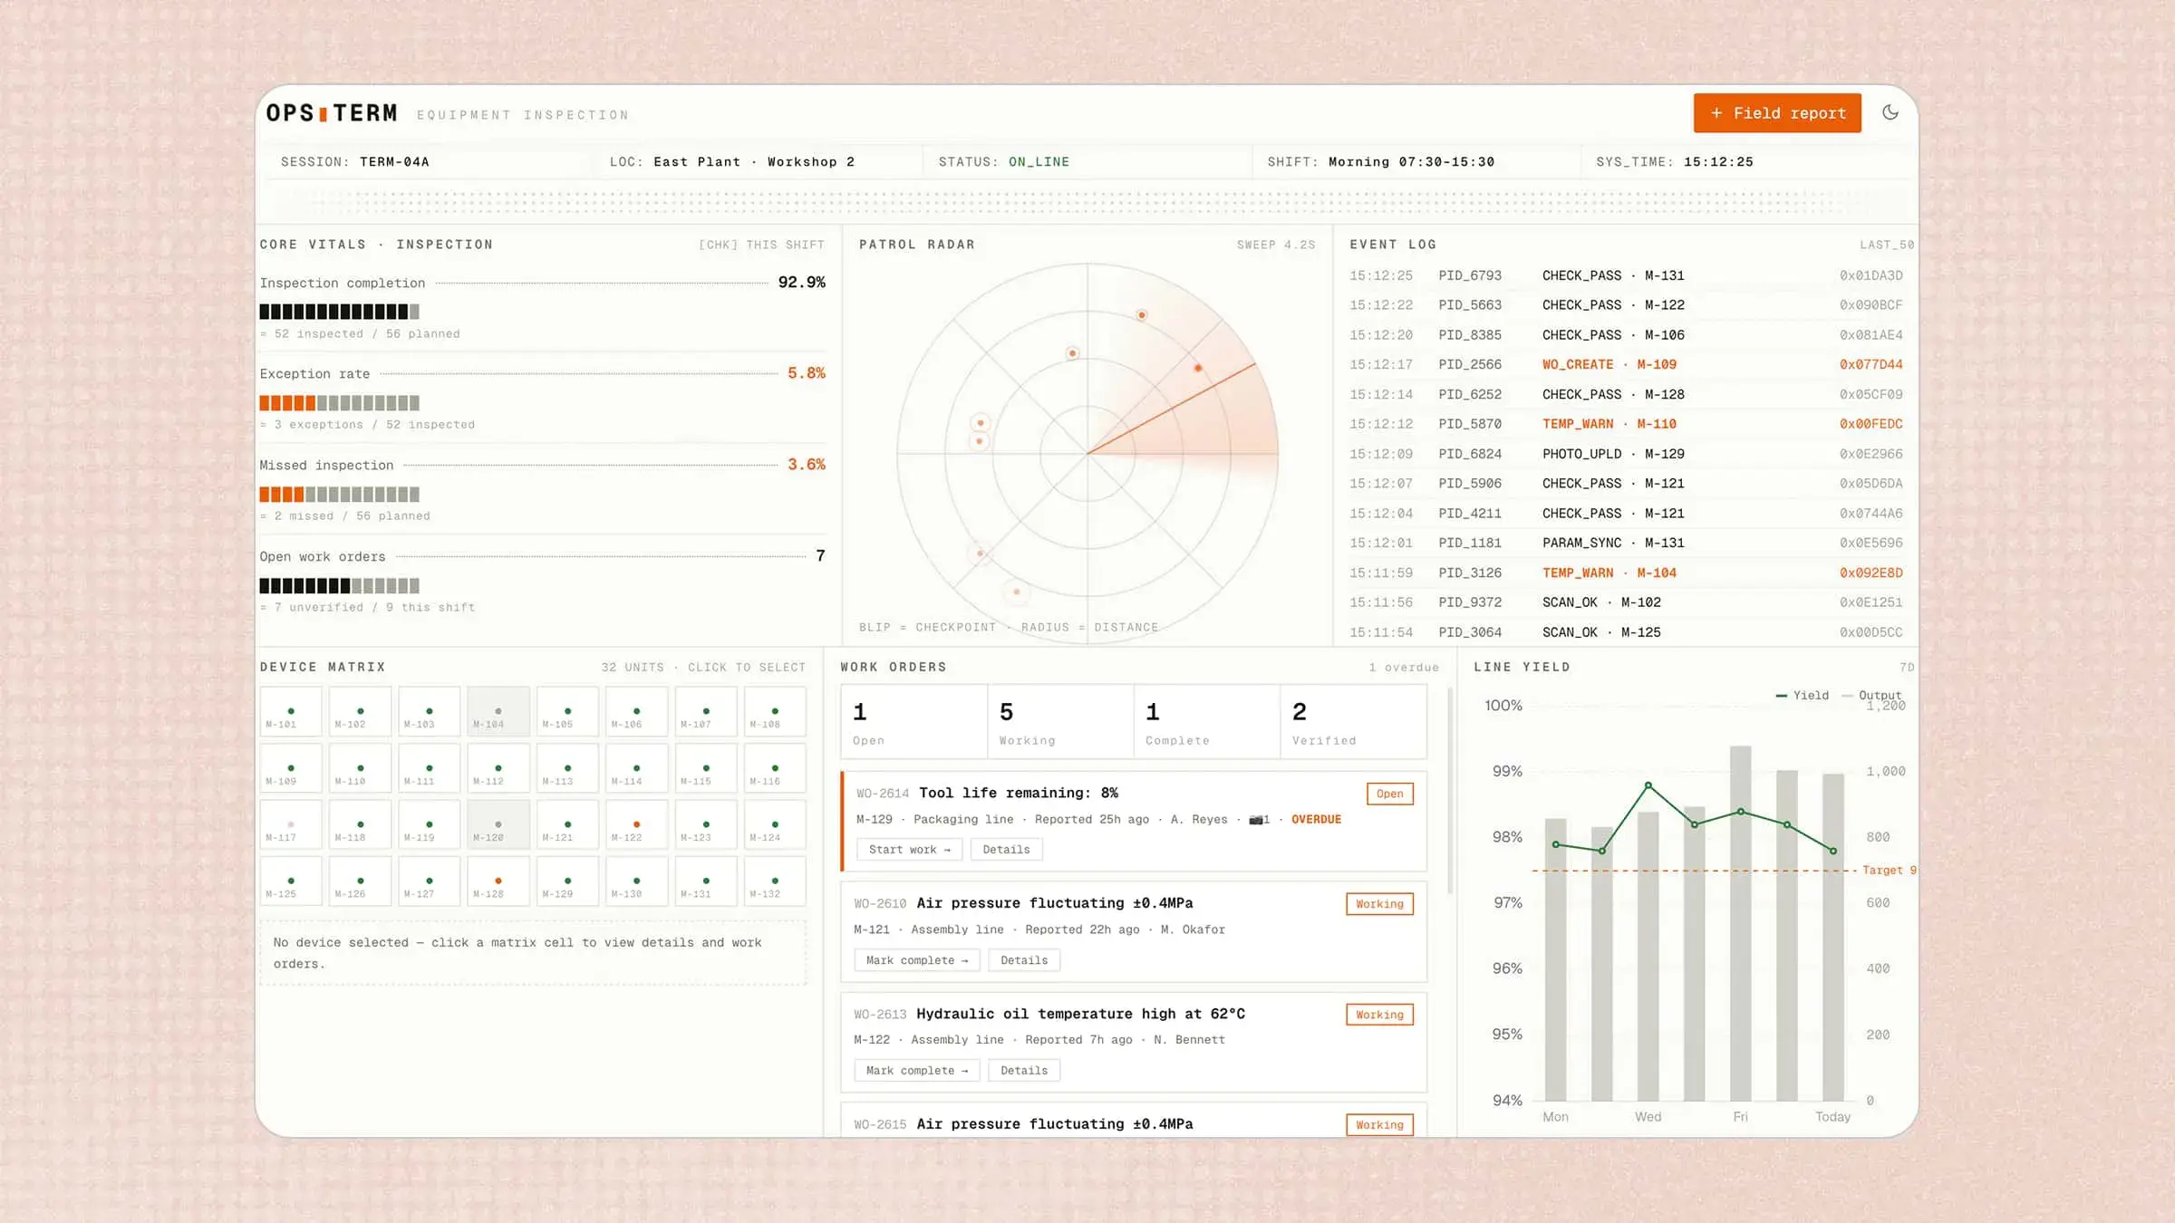Start work on WO-2614
The width and height of the screenshot is (2175, 1223).
(909, 850)
